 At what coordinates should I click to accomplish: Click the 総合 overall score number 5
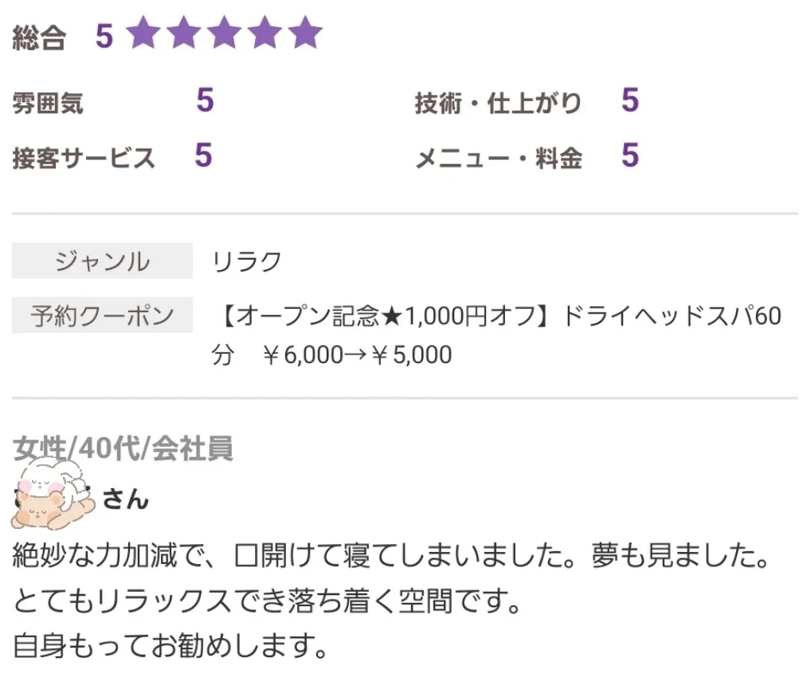pyautogui.click(x=104, y=37)
